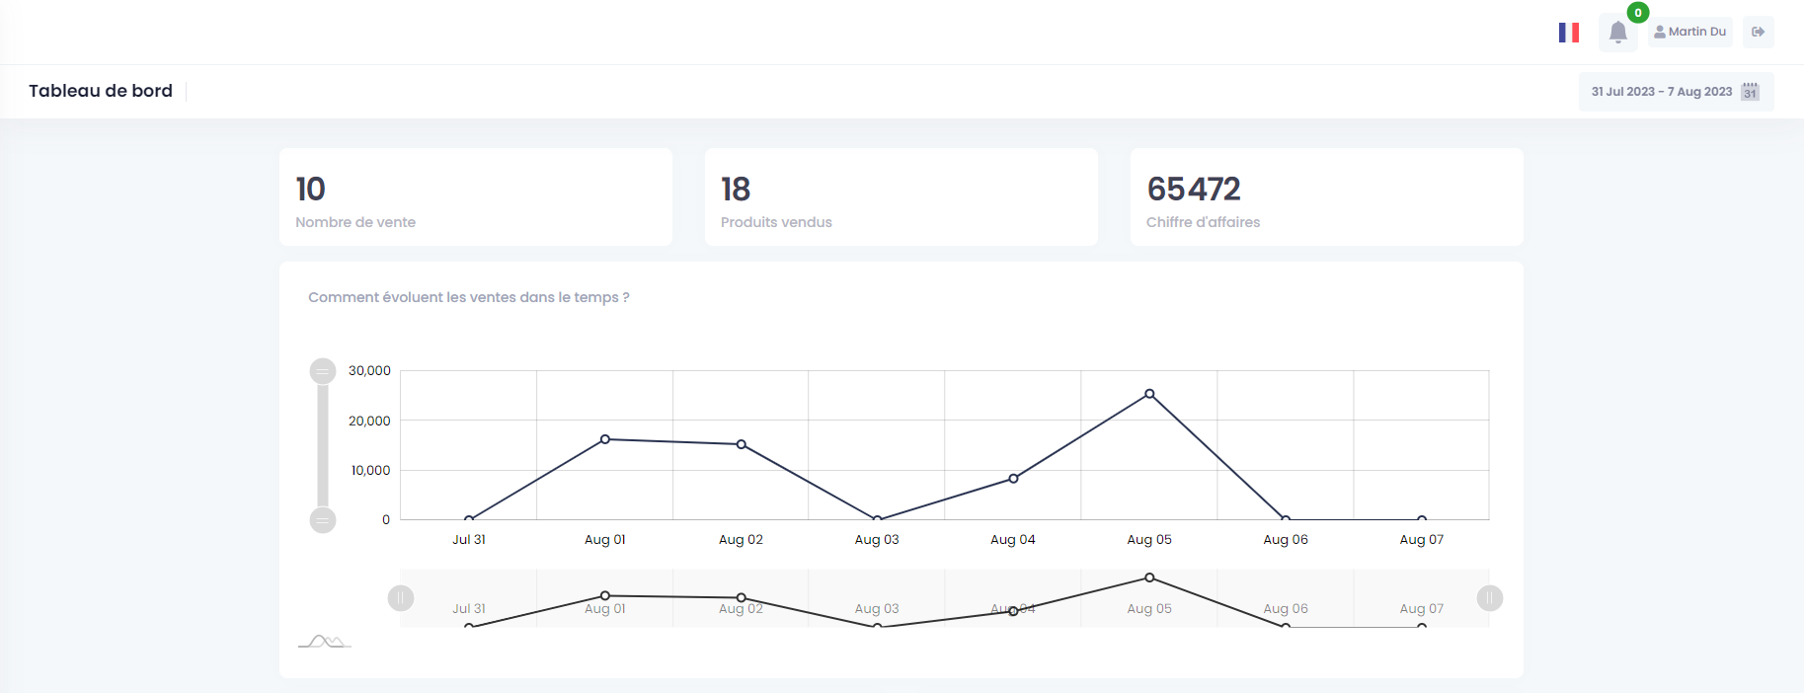
Task: Click the French flag language icon
Action: [1568, 33]
